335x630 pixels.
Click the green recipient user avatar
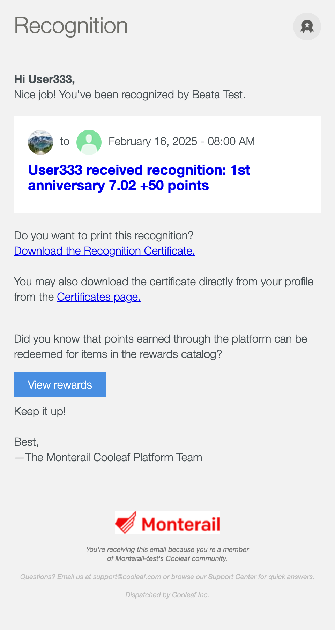click(x=89, y=142)
